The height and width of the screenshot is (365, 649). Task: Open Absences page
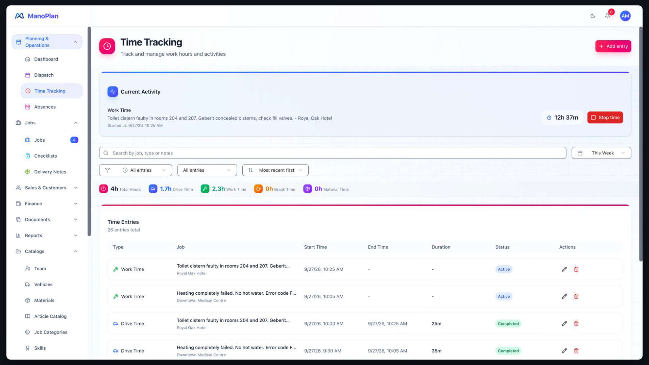pyautogui.click(x=51, y=107)
